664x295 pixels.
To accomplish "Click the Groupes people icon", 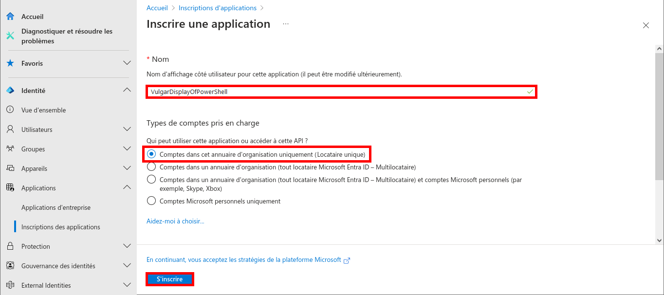I will (x=10, y=148).
